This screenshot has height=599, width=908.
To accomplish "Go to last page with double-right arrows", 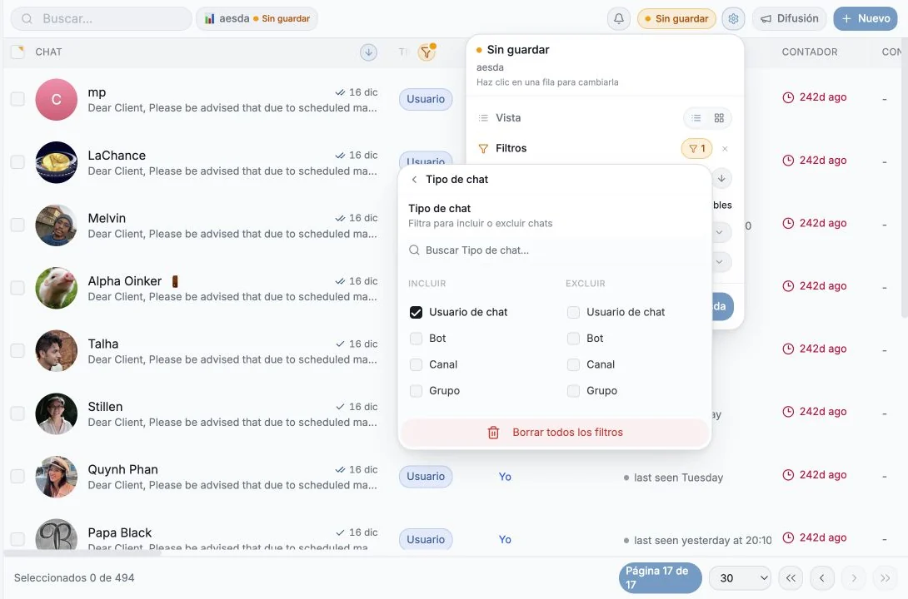I will 885,577.
